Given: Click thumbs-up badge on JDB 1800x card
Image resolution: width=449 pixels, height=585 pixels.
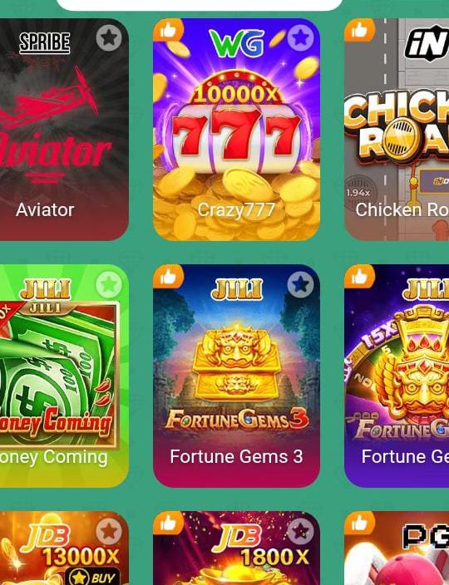Looking at the screenshot, I should click(168, 523).
